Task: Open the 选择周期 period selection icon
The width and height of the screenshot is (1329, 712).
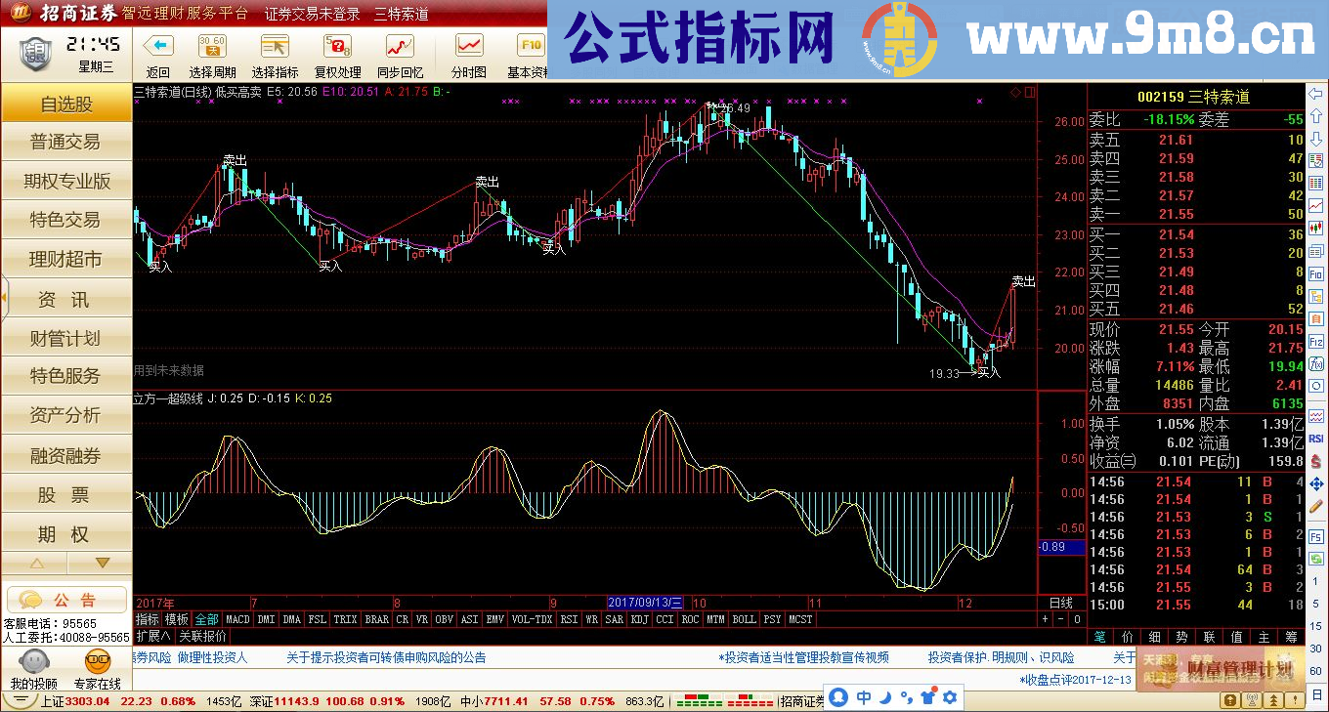Action: tap(211, 46)
